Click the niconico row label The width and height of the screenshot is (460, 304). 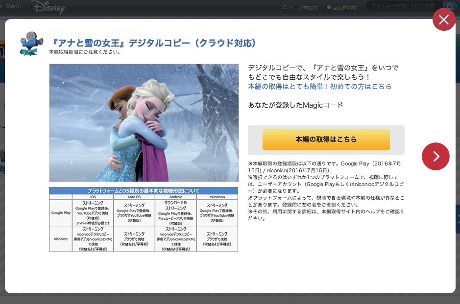pyautogui.click(x=61, y=239)
